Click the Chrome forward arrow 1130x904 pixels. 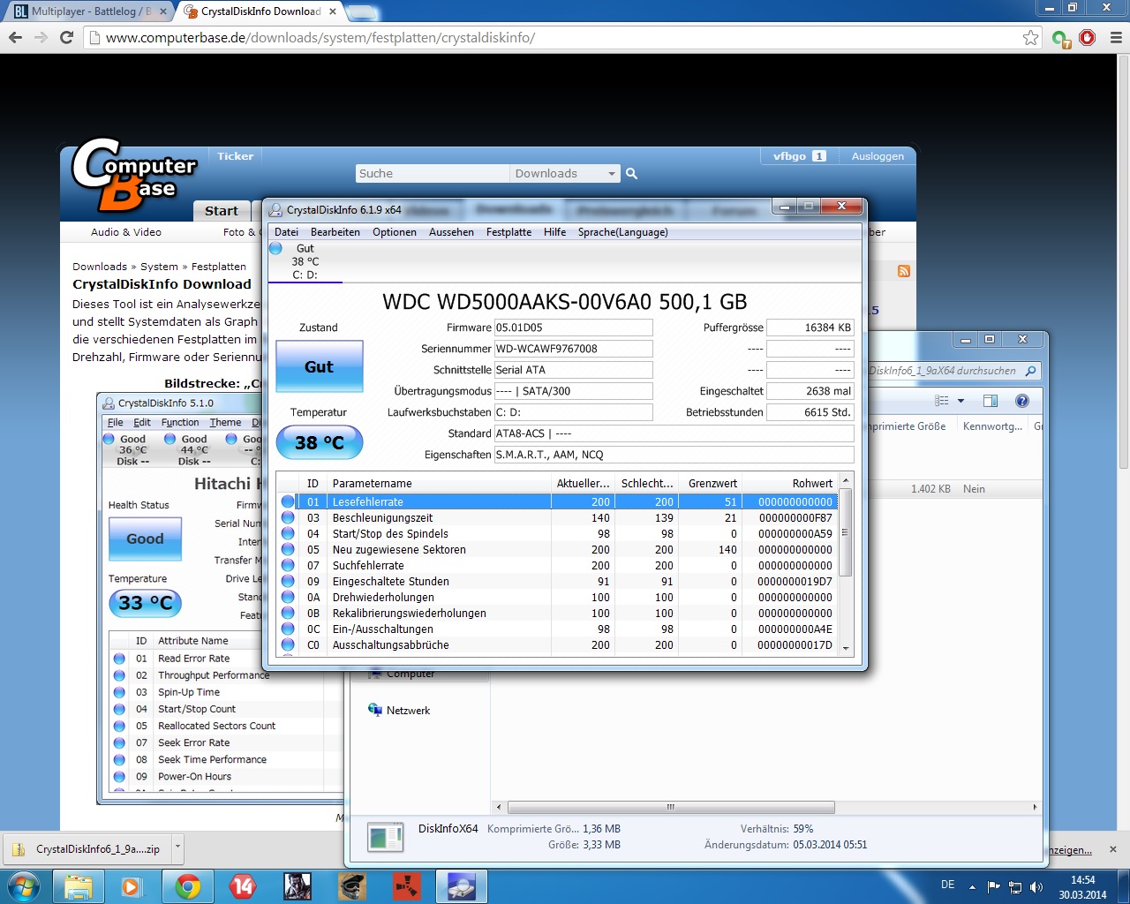[41, 38]
